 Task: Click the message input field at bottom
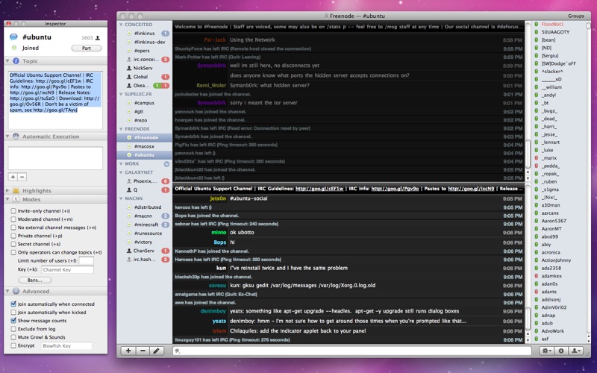coord(351,351)
